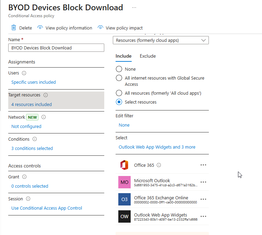The height and width of the screenshot is (235, 262).
Task: Open the 3 conditions selected link
Action: 32,149
